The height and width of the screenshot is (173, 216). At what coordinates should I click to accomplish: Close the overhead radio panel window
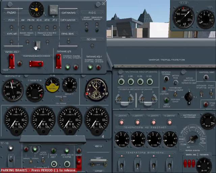click(x=103, y=3)
